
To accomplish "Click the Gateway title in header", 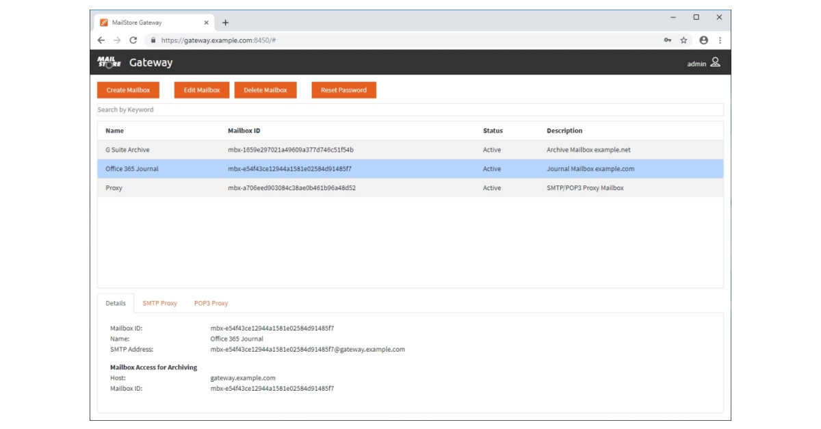I will click(x=151, y=62).
